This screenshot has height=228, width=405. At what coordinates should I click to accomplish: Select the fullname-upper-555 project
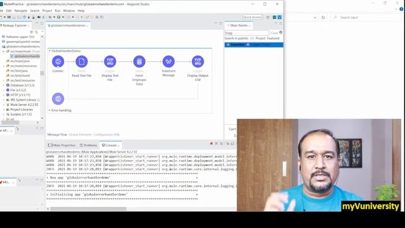tap(20, 37)
